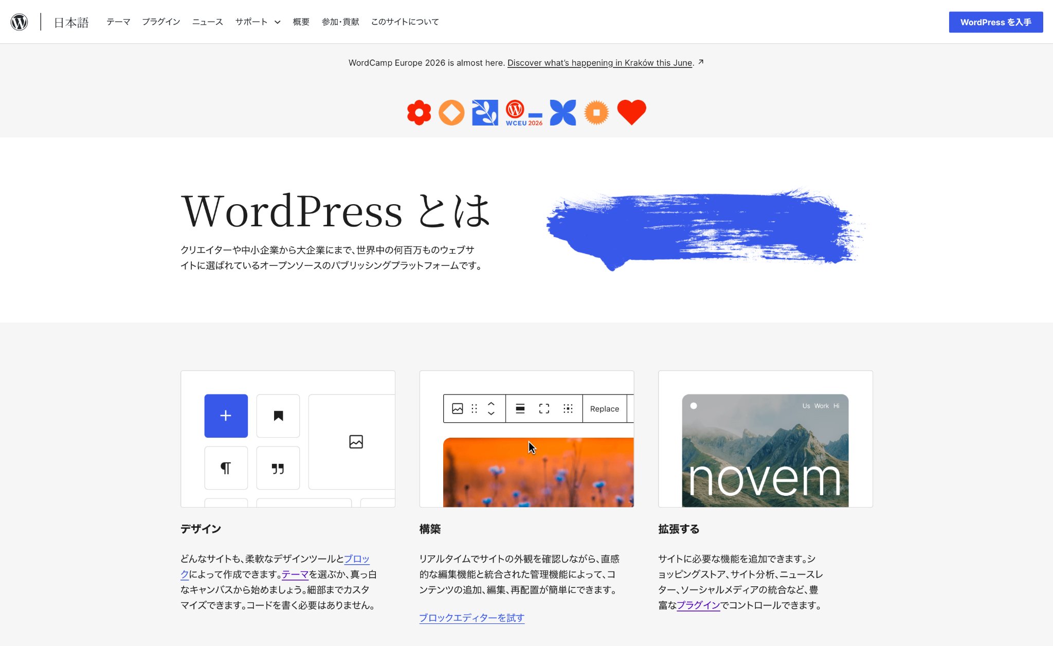Click the 構築 heading
The width and height of the screenshot is (1053, 646).
tap(430, 529)
